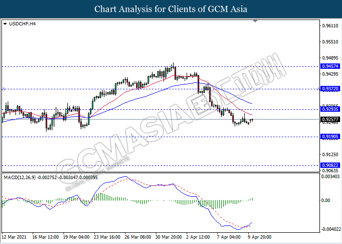Viewport: 342px width, 244px height.
Task: Click the MACD zero level 0.00 label
Action: tap(325, 201)
